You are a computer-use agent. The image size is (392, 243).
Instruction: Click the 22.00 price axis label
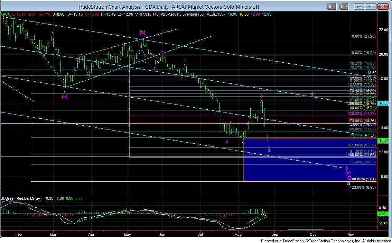383,30
